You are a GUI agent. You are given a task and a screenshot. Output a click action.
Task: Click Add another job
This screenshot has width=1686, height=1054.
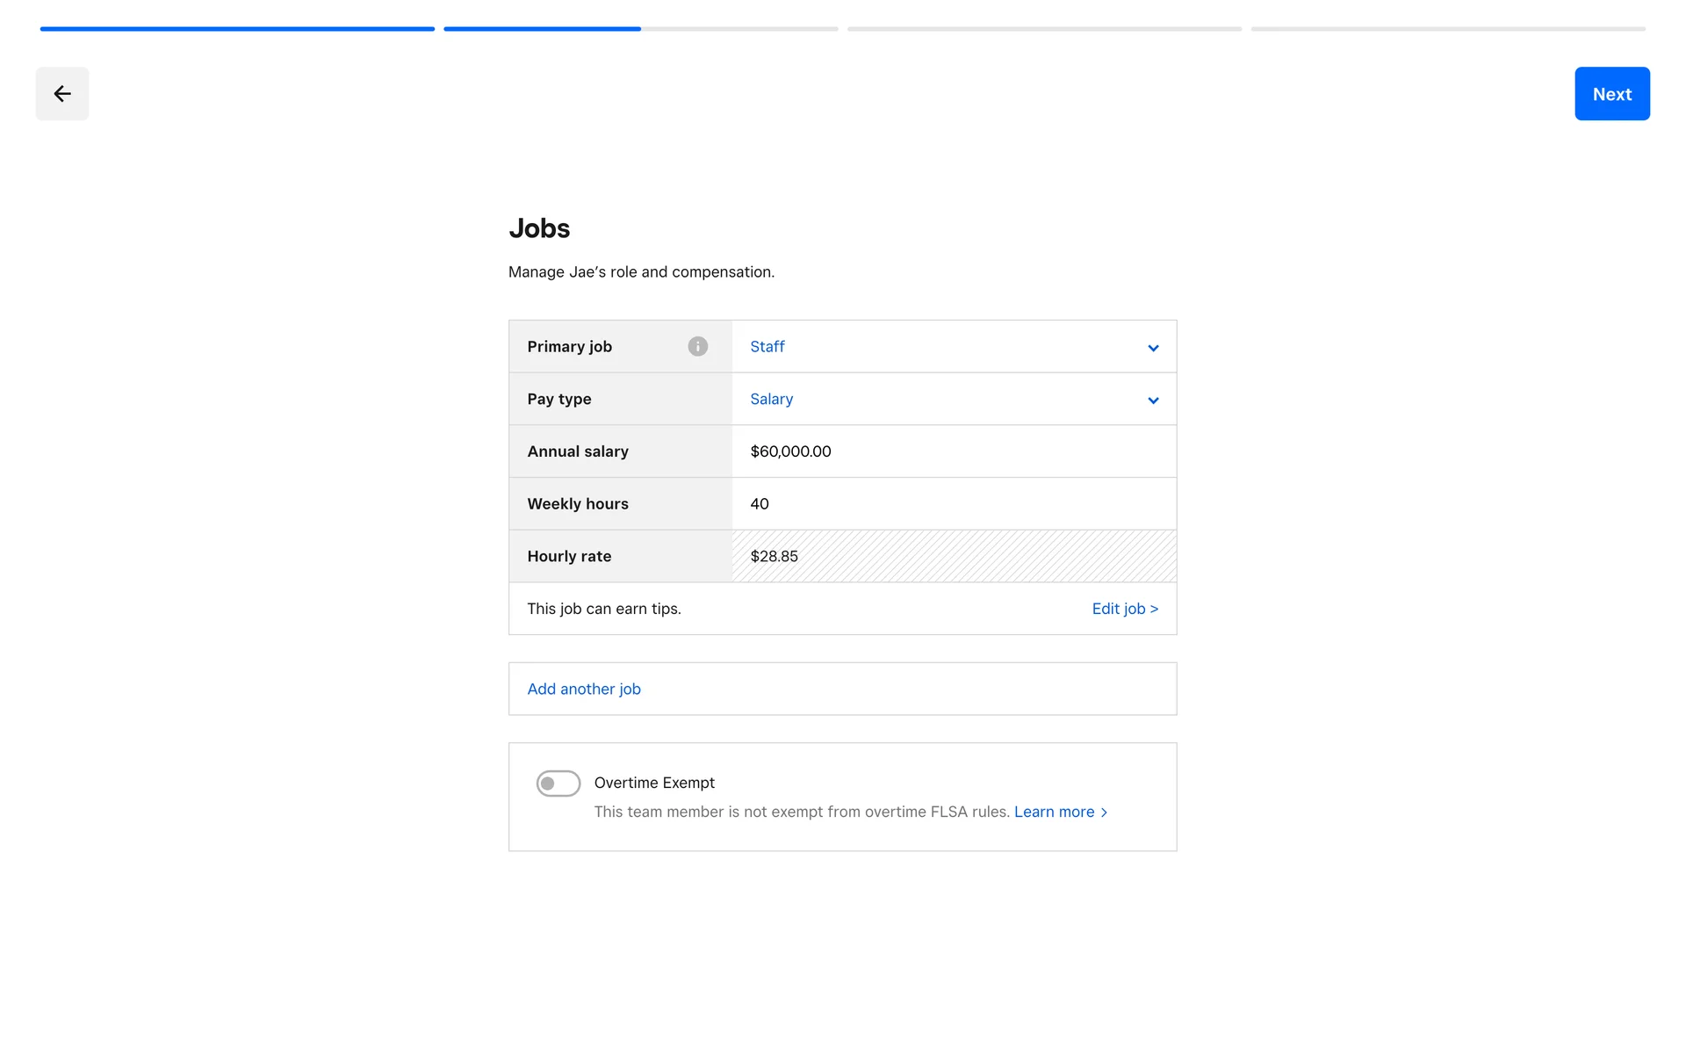584,689
